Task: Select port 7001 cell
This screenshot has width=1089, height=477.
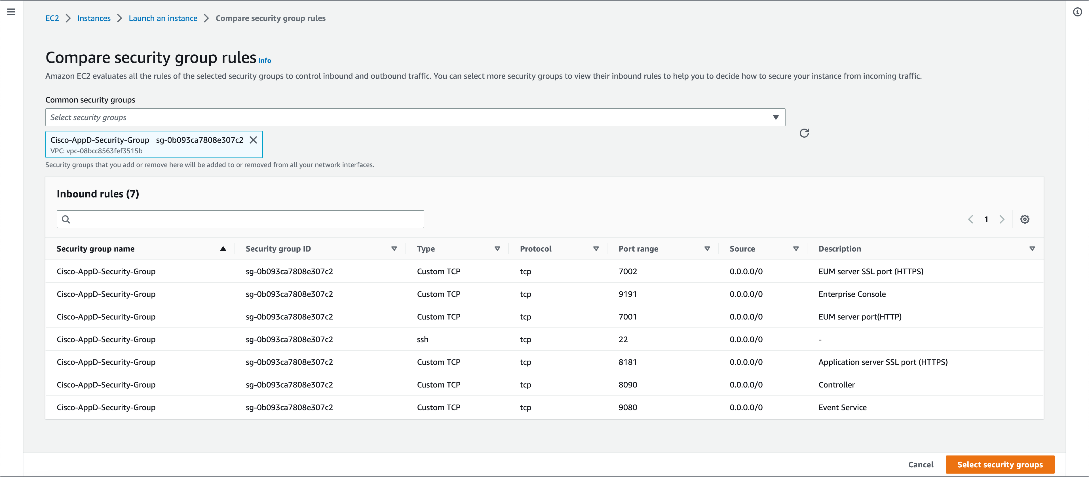Action: click(x=628, y=317)
